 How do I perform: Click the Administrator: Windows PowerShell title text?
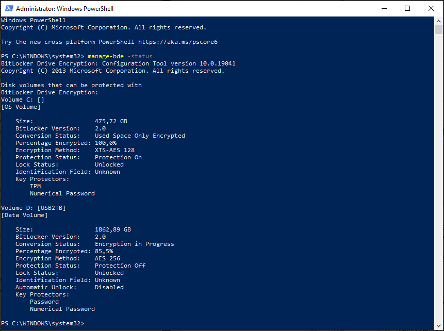click(65, 9)
